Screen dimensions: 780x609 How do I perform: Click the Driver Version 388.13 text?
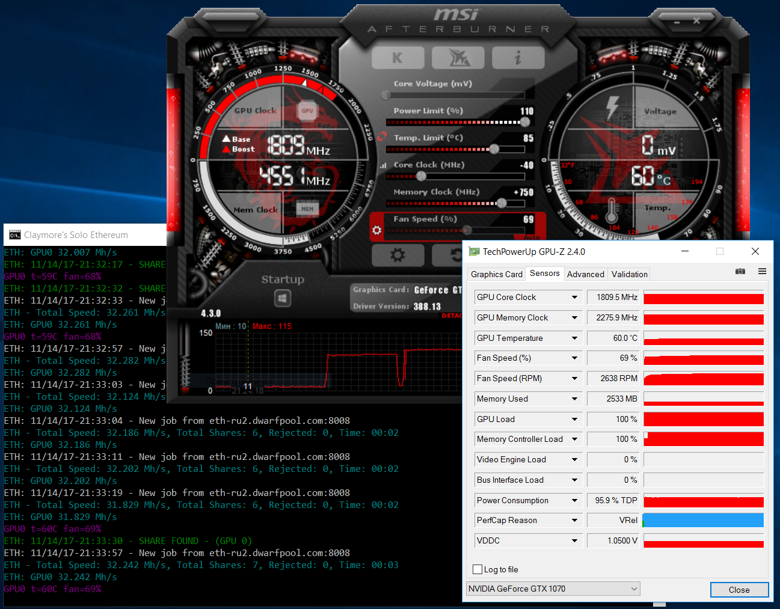point(397,307)
